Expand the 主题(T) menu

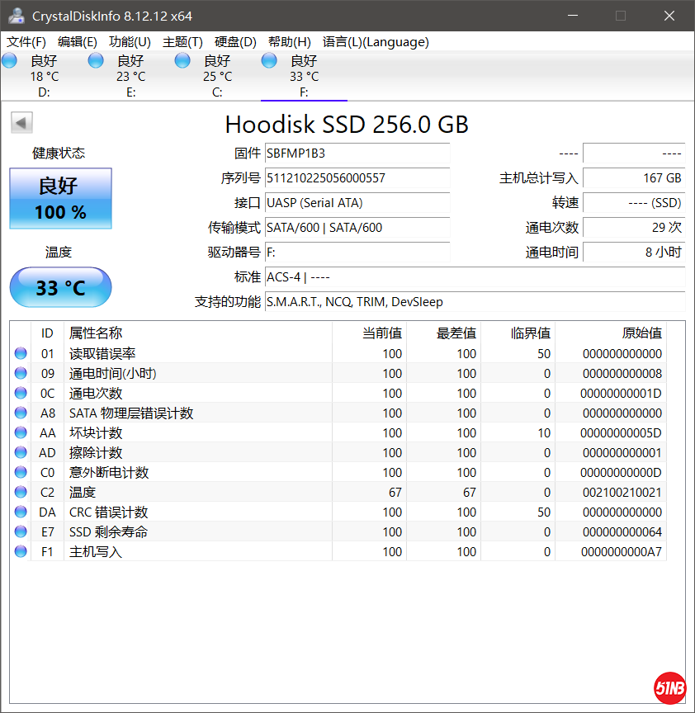(182, 42)
